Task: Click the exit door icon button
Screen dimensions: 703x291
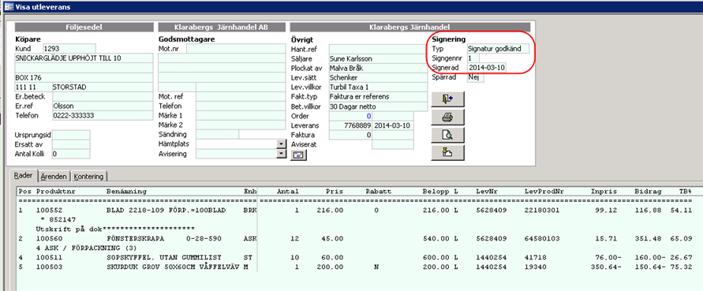Action: coord(447,99)
